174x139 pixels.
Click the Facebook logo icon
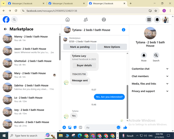click(x=6, y=19)
